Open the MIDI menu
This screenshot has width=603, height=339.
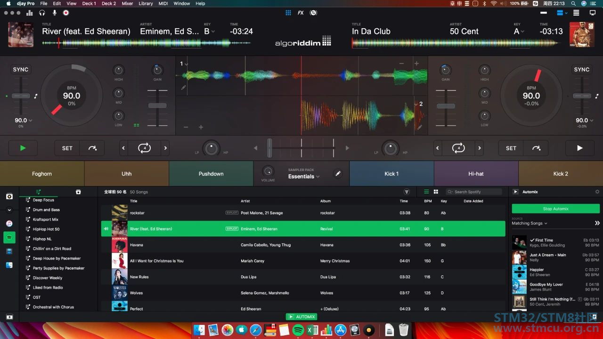click(163, 3)
